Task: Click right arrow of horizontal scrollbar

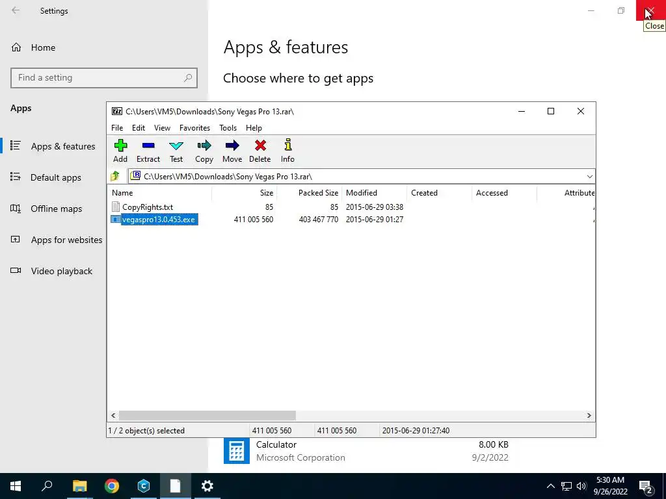Action: (589, 415)
